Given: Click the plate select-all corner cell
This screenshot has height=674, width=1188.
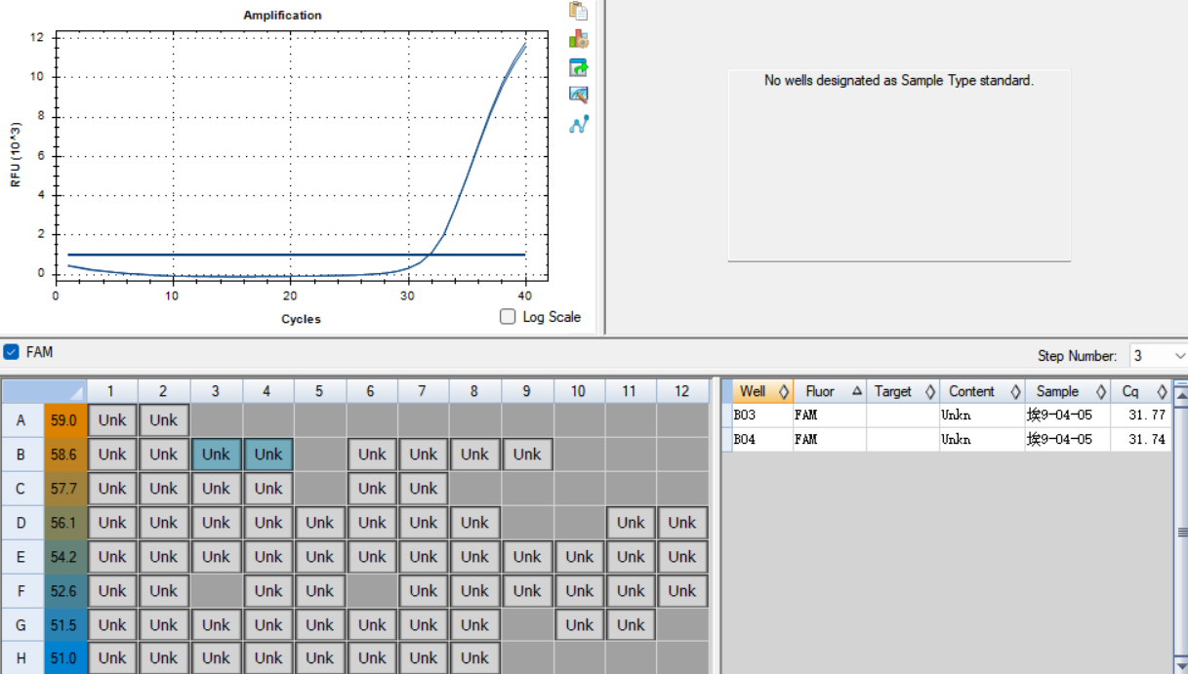Looking at the screenshot, I should tap(44, 391).
